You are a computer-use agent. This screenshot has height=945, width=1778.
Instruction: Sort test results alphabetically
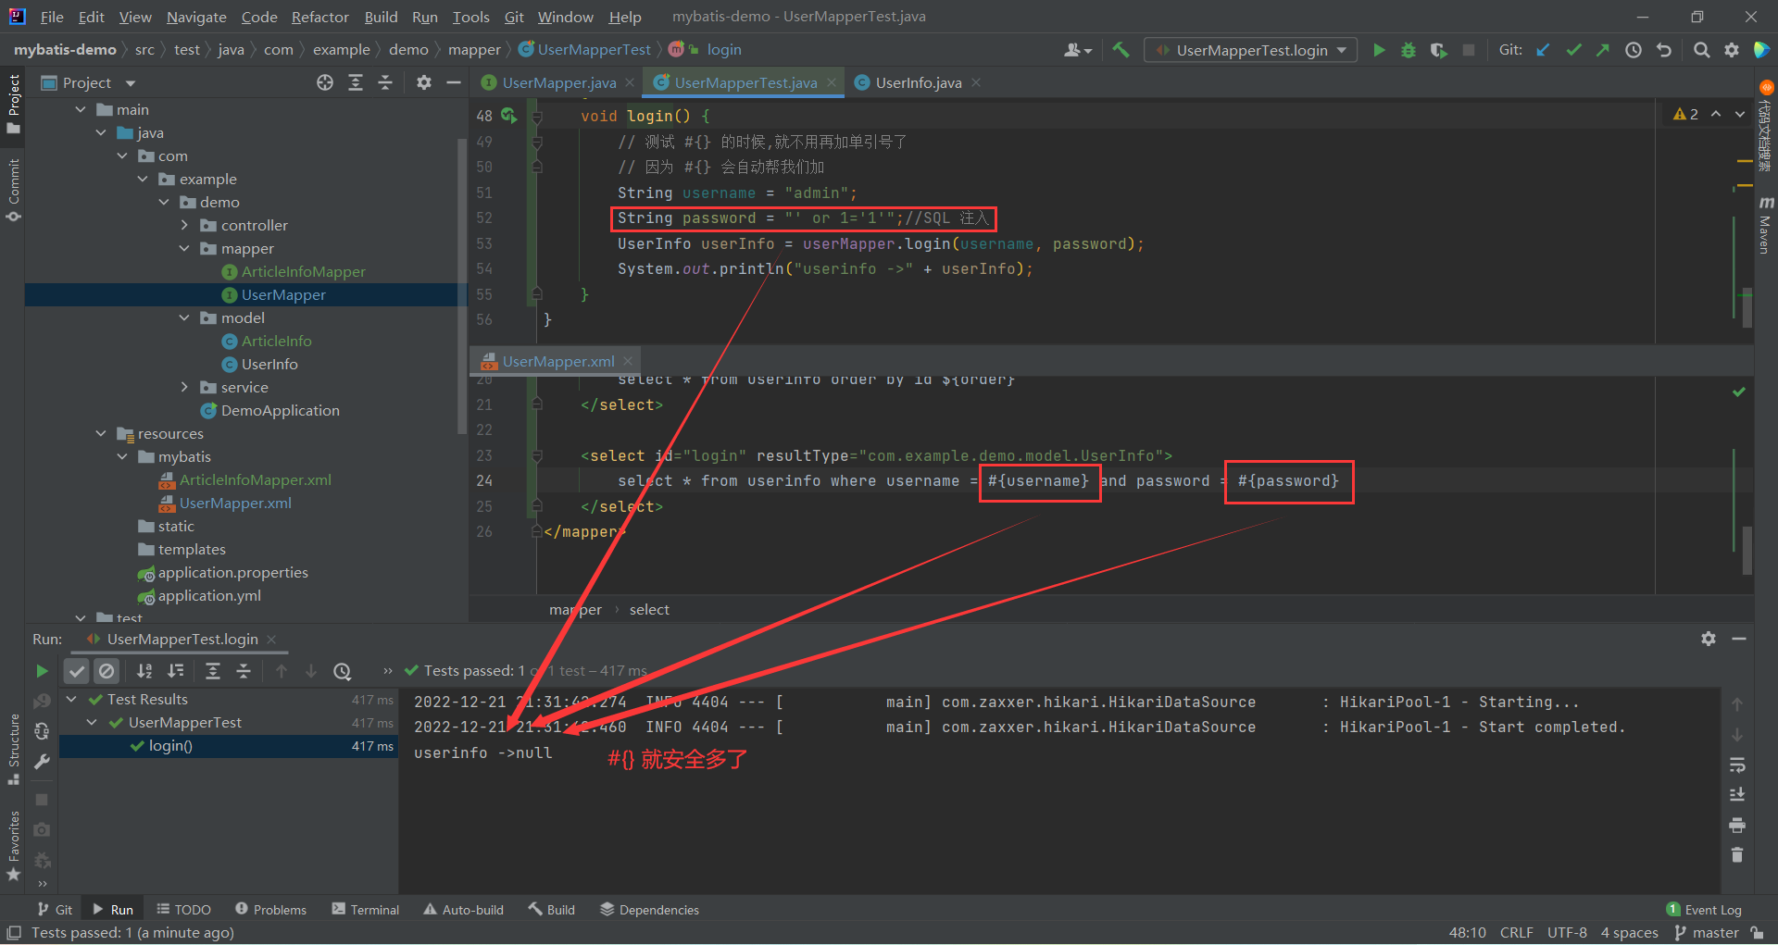coord(144,671)
